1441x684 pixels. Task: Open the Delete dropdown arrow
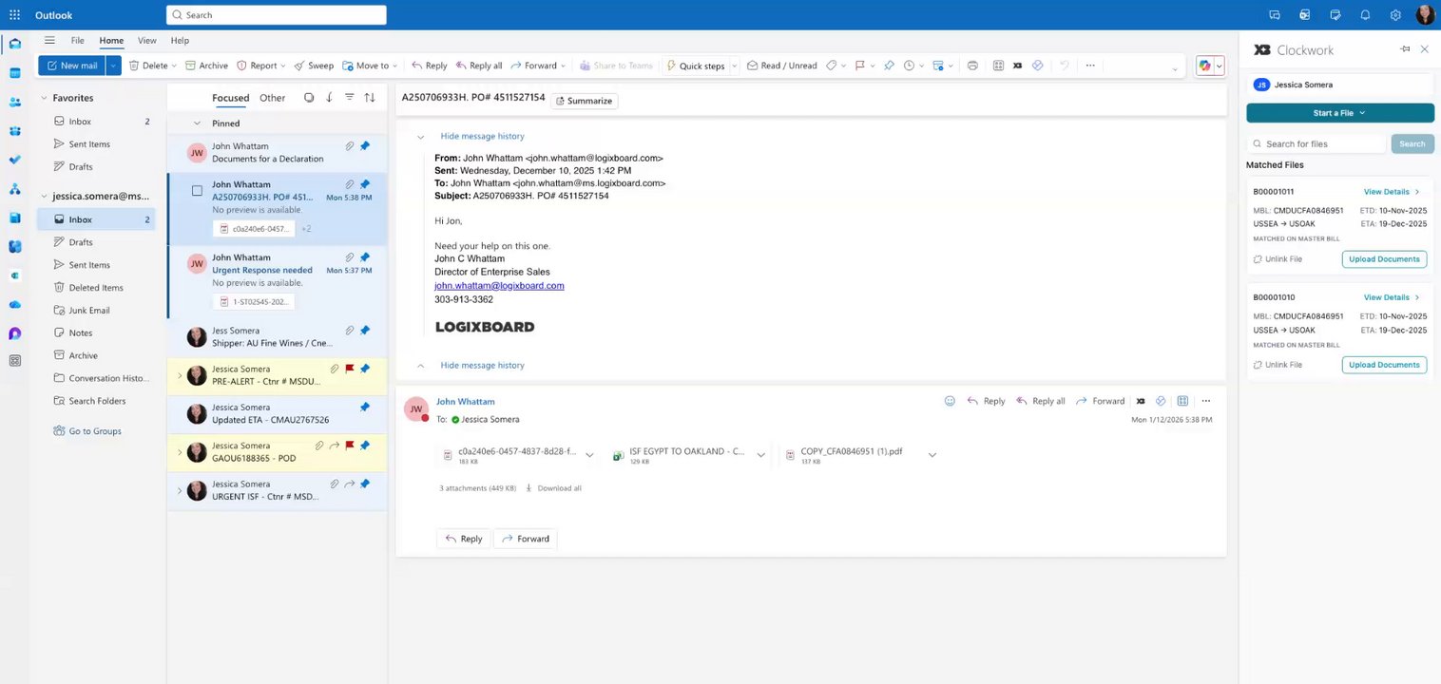coord(175,66)
